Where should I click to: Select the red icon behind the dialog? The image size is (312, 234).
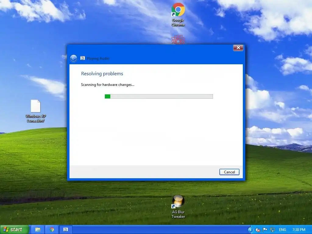click(x=178, y=40)
